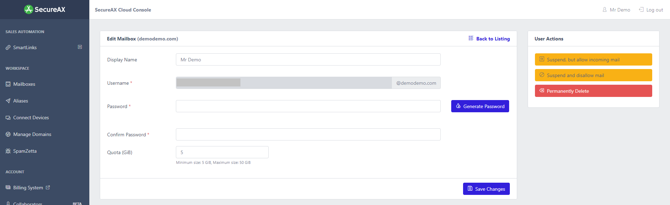Focus the Quota (GiB) input field
The image size is (670, 205).
(x=222, y=152)
